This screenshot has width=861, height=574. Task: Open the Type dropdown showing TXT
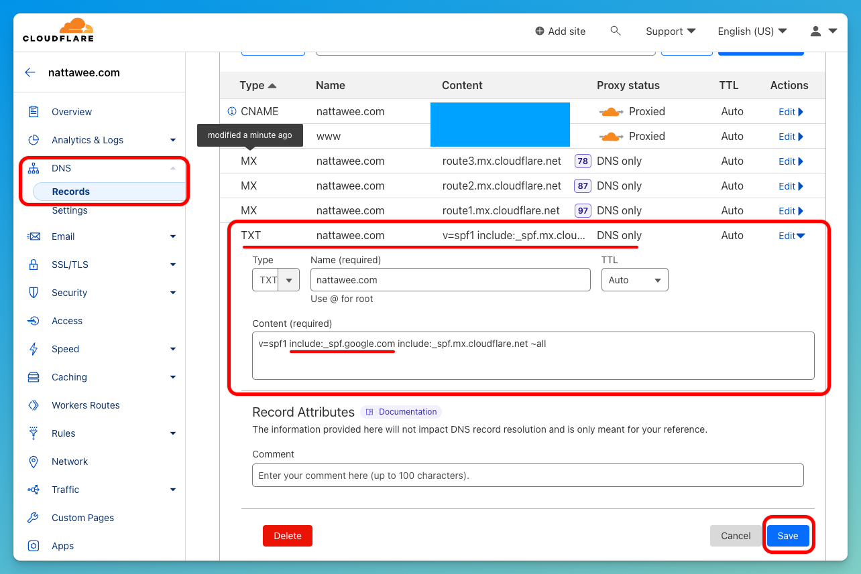coord(276,279)
